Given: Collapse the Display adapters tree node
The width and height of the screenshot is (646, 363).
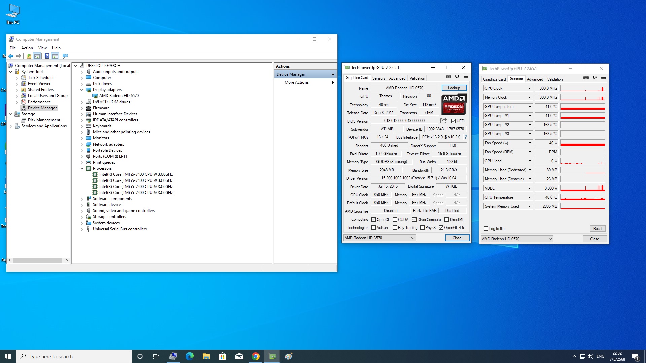Looking at the screenshot, I should [82, 90].
